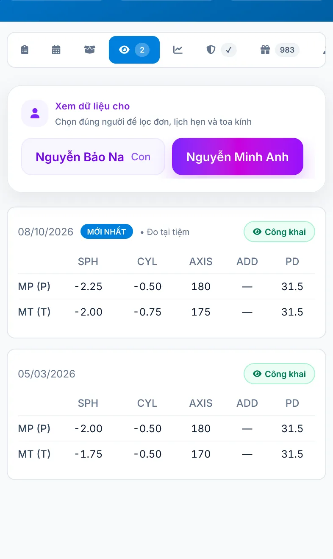Image resolution: width=333 pixels, height=559 pixels.
Task: Toggle Công khai visibility for 08/10/2026 prescription
Action: [279, 232]
